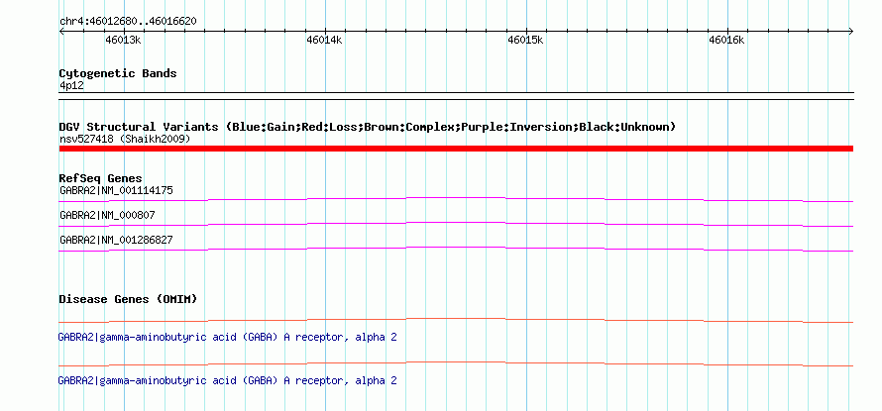Open GABRA2|NM_001286827 transcript label
This screenshot has width=882, height=411.
tap(116, 240)
